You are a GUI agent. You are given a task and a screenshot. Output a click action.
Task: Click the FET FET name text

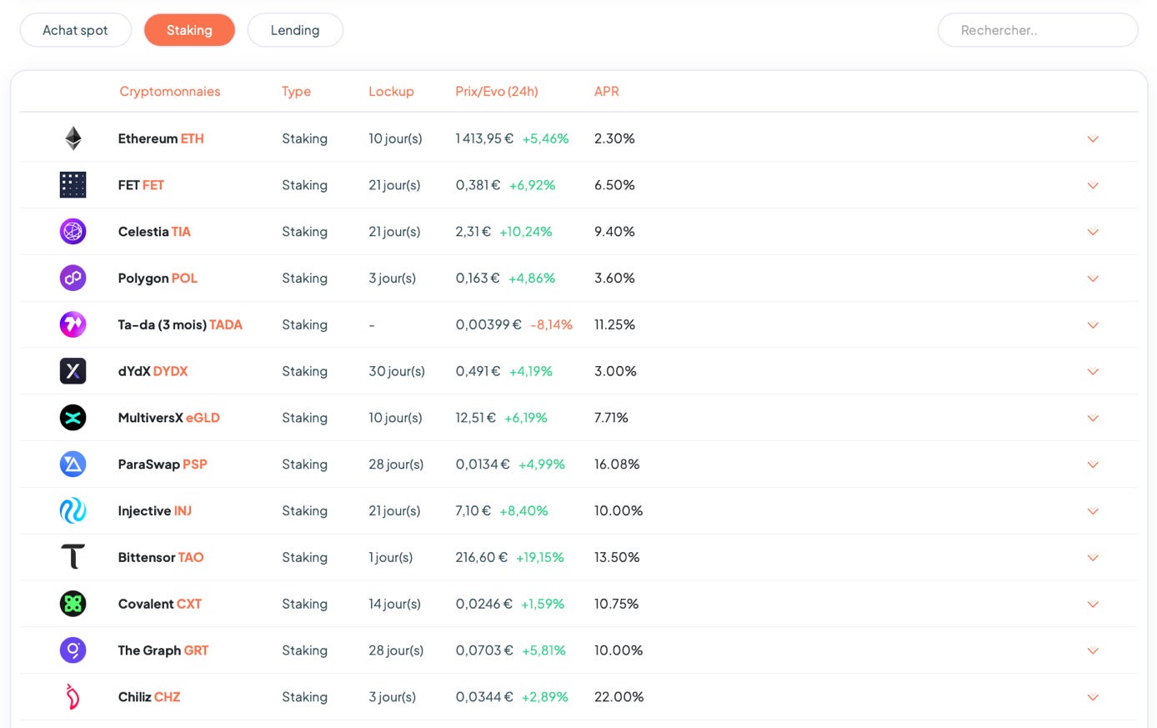(141, 185)
